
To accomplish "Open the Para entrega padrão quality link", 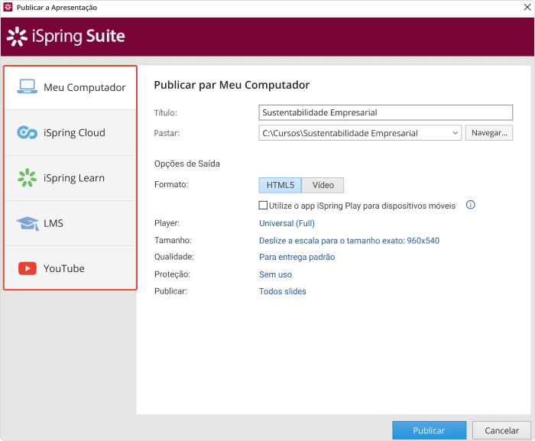I will click(297, 257).
